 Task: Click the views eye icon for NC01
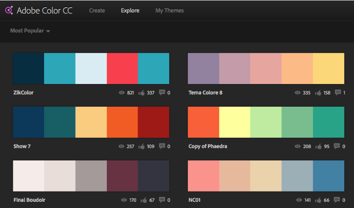(299, 200)
